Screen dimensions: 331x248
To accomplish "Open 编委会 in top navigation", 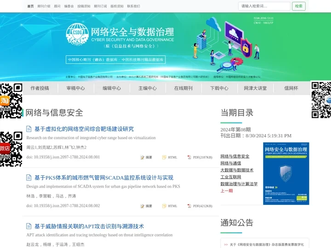I will (x=69, y=6).
